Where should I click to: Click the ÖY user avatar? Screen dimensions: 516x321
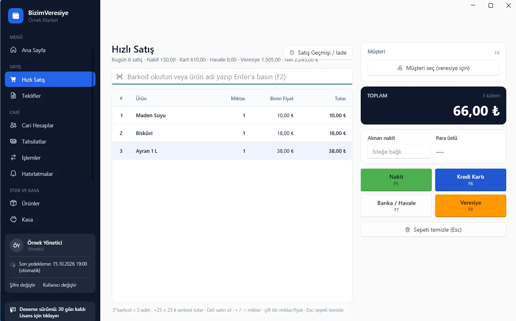click(x=17, y=245)
